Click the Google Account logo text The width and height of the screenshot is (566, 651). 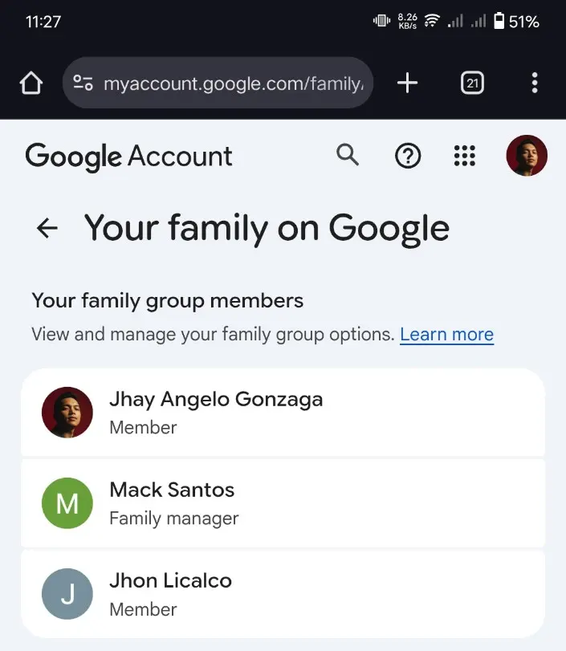[128, 157]
